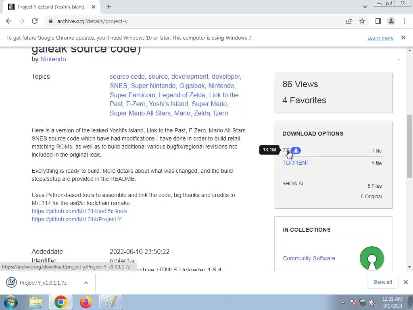Open the browser side panel

click(x=378, y=21)
